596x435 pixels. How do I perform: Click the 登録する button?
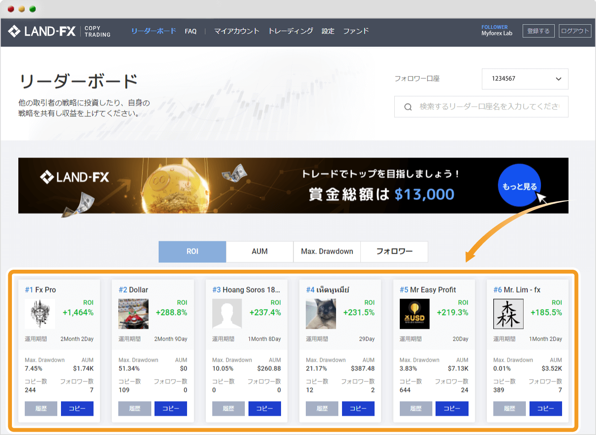point(538,31)
